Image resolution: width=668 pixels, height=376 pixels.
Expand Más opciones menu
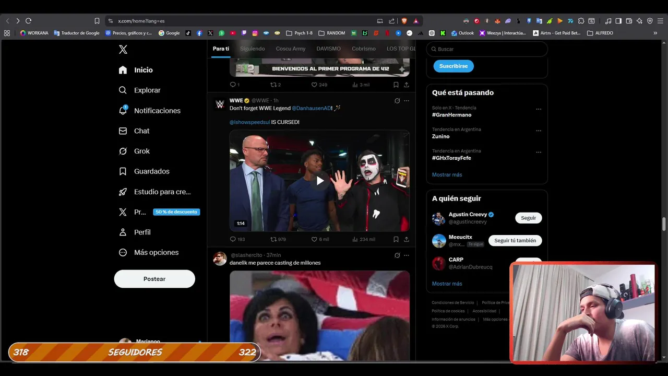(x=148, y=253)
